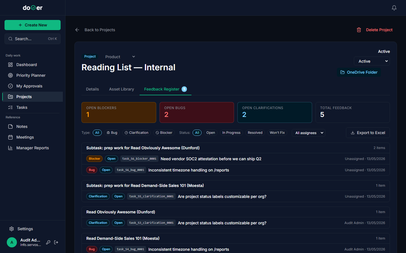Image resolution: width=406 pixels, height=253 pixels.
Task: Click the search magnifier icon
Action: click(10, 39)
